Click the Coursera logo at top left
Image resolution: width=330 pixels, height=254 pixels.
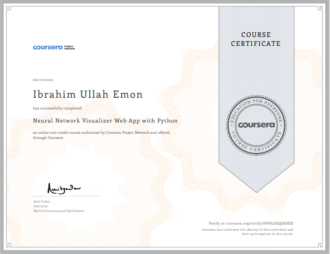[x=47, y=47]
